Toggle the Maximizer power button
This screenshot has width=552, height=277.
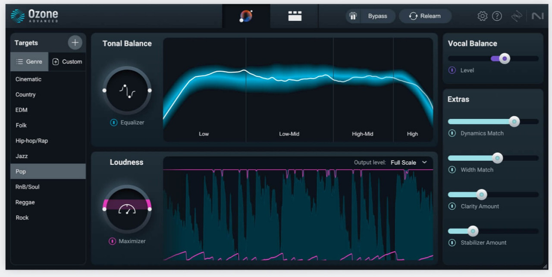pos(112,241)
